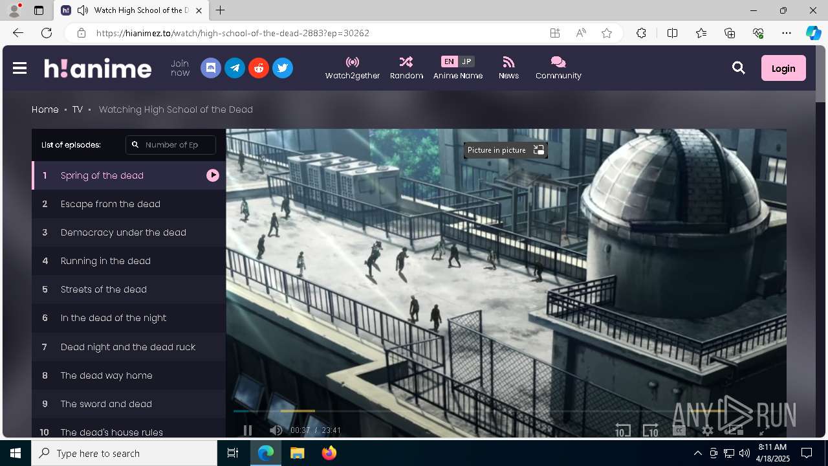Go back in browser

(x=18, y=33)
